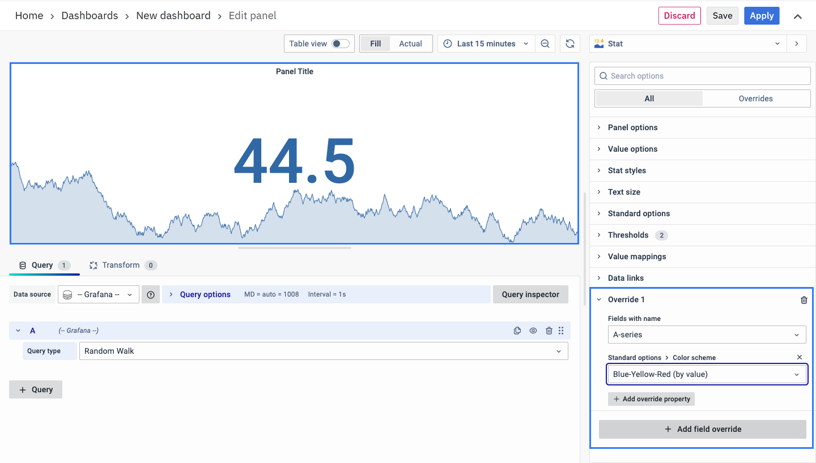Click the drag handle on query A
Image resolution: width=816 pixels, height=463 pixels.
pos(561,331)
